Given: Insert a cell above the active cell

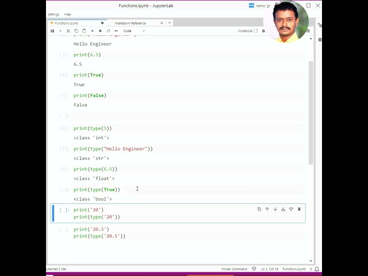Looking at the screenshot, I should click(283, 209).
